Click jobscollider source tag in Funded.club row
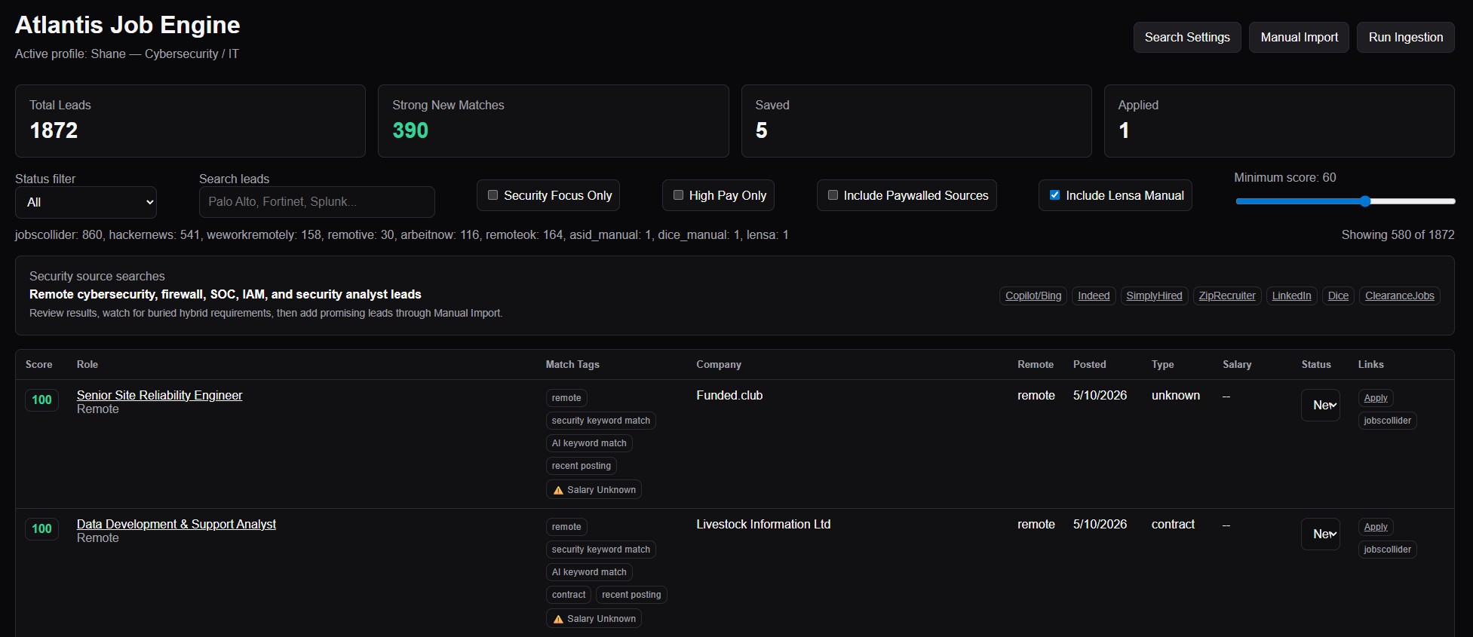 click(1387, 421)
